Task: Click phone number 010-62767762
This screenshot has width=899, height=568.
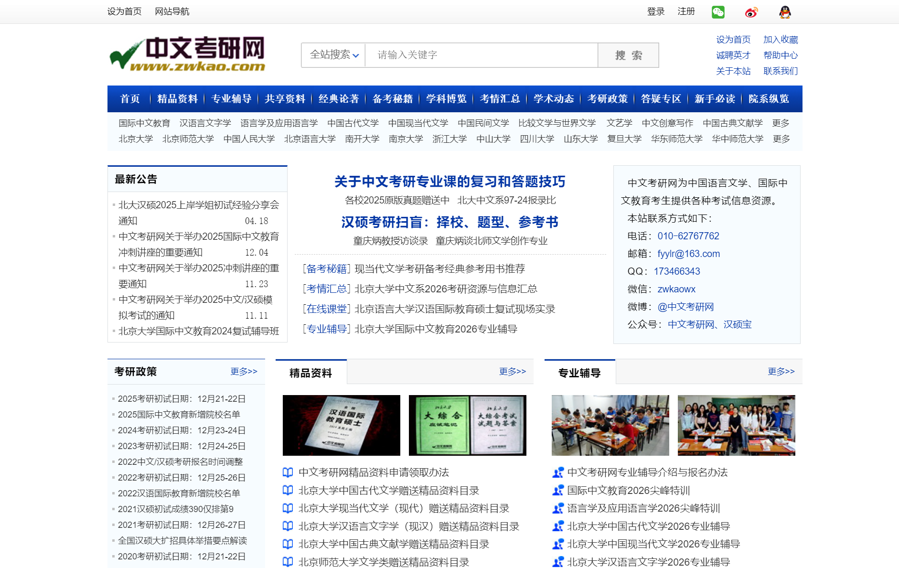Action: 688,236
